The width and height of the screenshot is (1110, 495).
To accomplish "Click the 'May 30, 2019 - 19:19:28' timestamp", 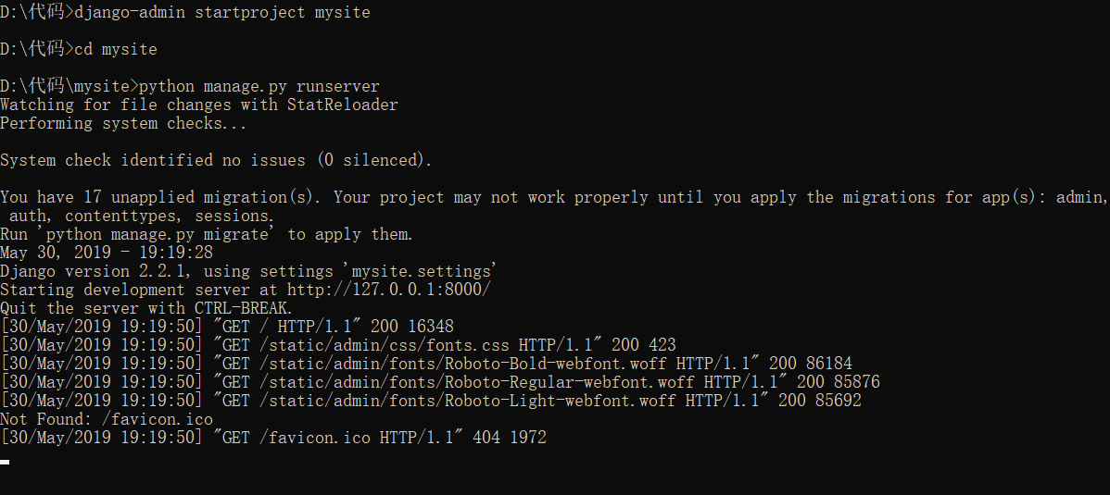I will (106, 253).
